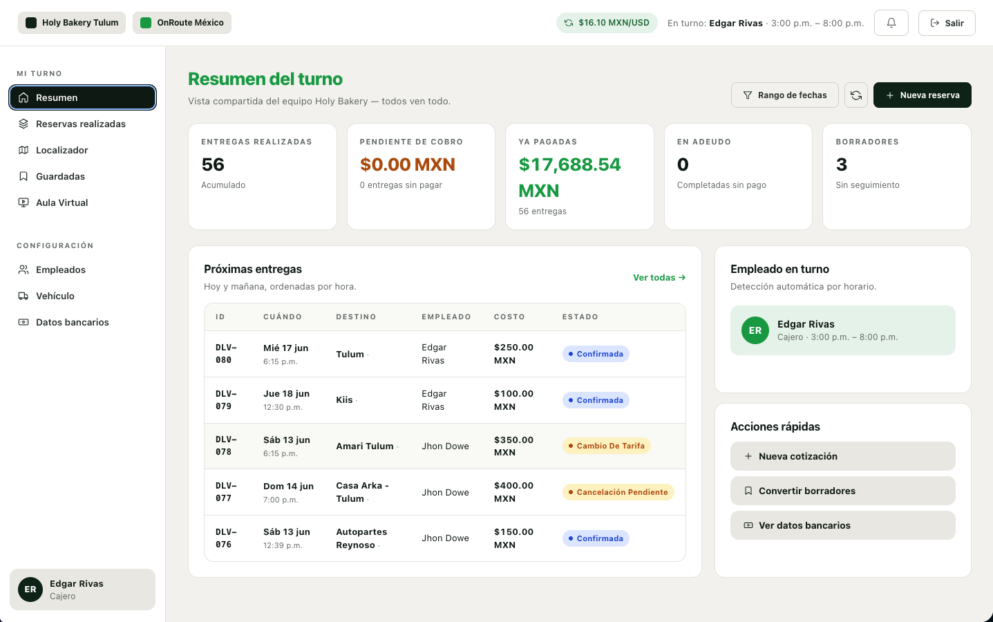Open the Resumen section
The height and width of the screenshot is (622, 993).
(x=82, y=97)
